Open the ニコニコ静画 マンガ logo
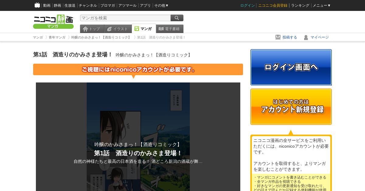Viewport: 365px width, 191px height. click(x=53, y=22)
